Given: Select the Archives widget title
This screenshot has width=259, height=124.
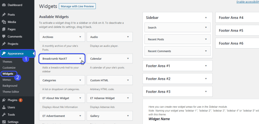Looking at the screenshot, I should 48,37.
